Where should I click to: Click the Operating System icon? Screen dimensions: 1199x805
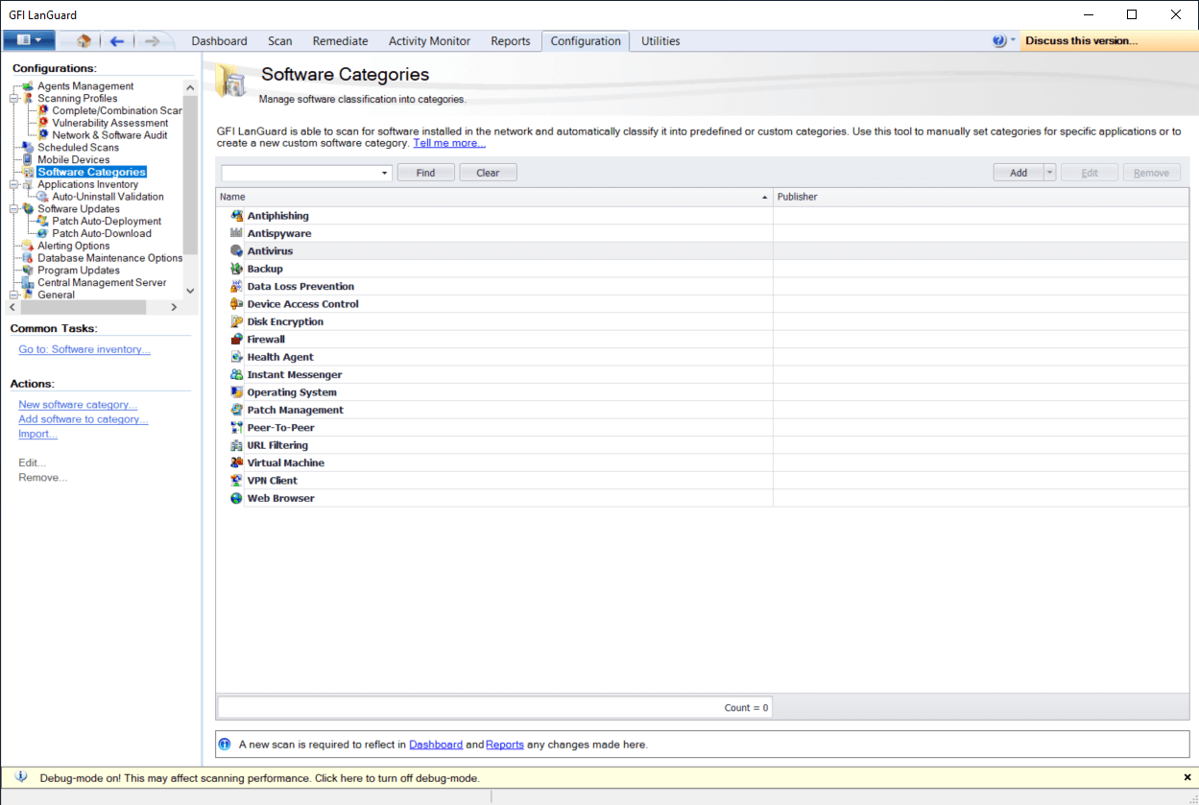click(237, 392)
